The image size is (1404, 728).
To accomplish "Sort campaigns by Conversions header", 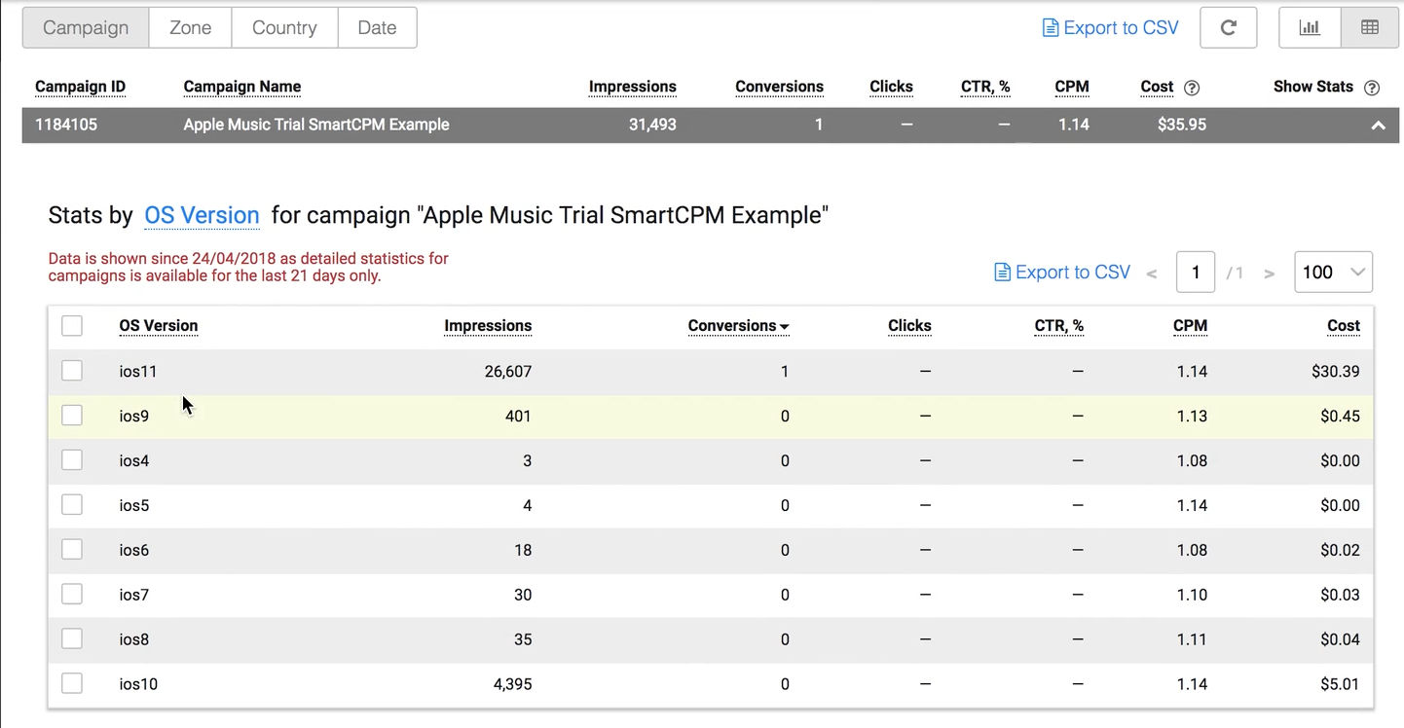I will 779,87.
